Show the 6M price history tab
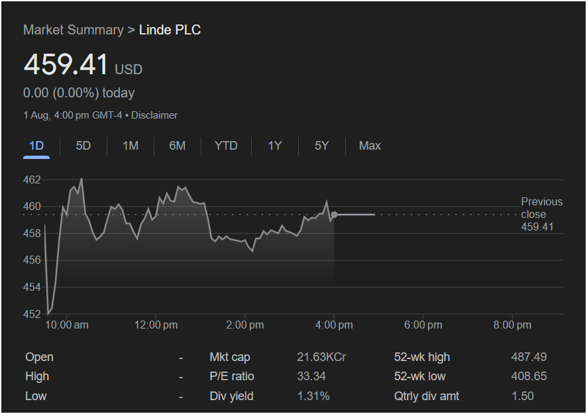 click(x=178, y=146)
